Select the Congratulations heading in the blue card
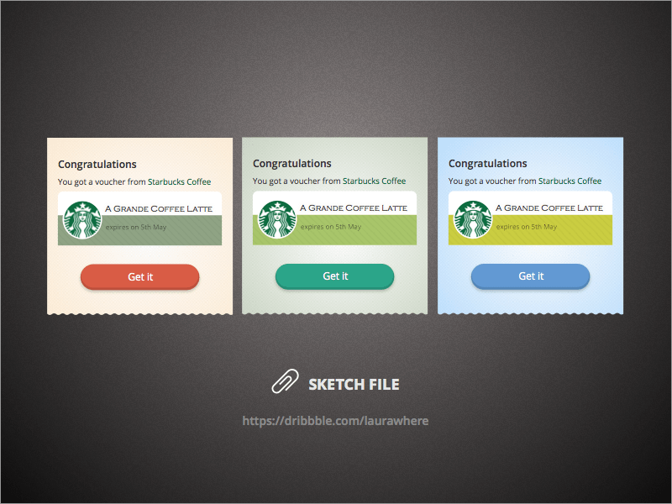This screenshot has width=672, height=504. (x=488, y=163)
